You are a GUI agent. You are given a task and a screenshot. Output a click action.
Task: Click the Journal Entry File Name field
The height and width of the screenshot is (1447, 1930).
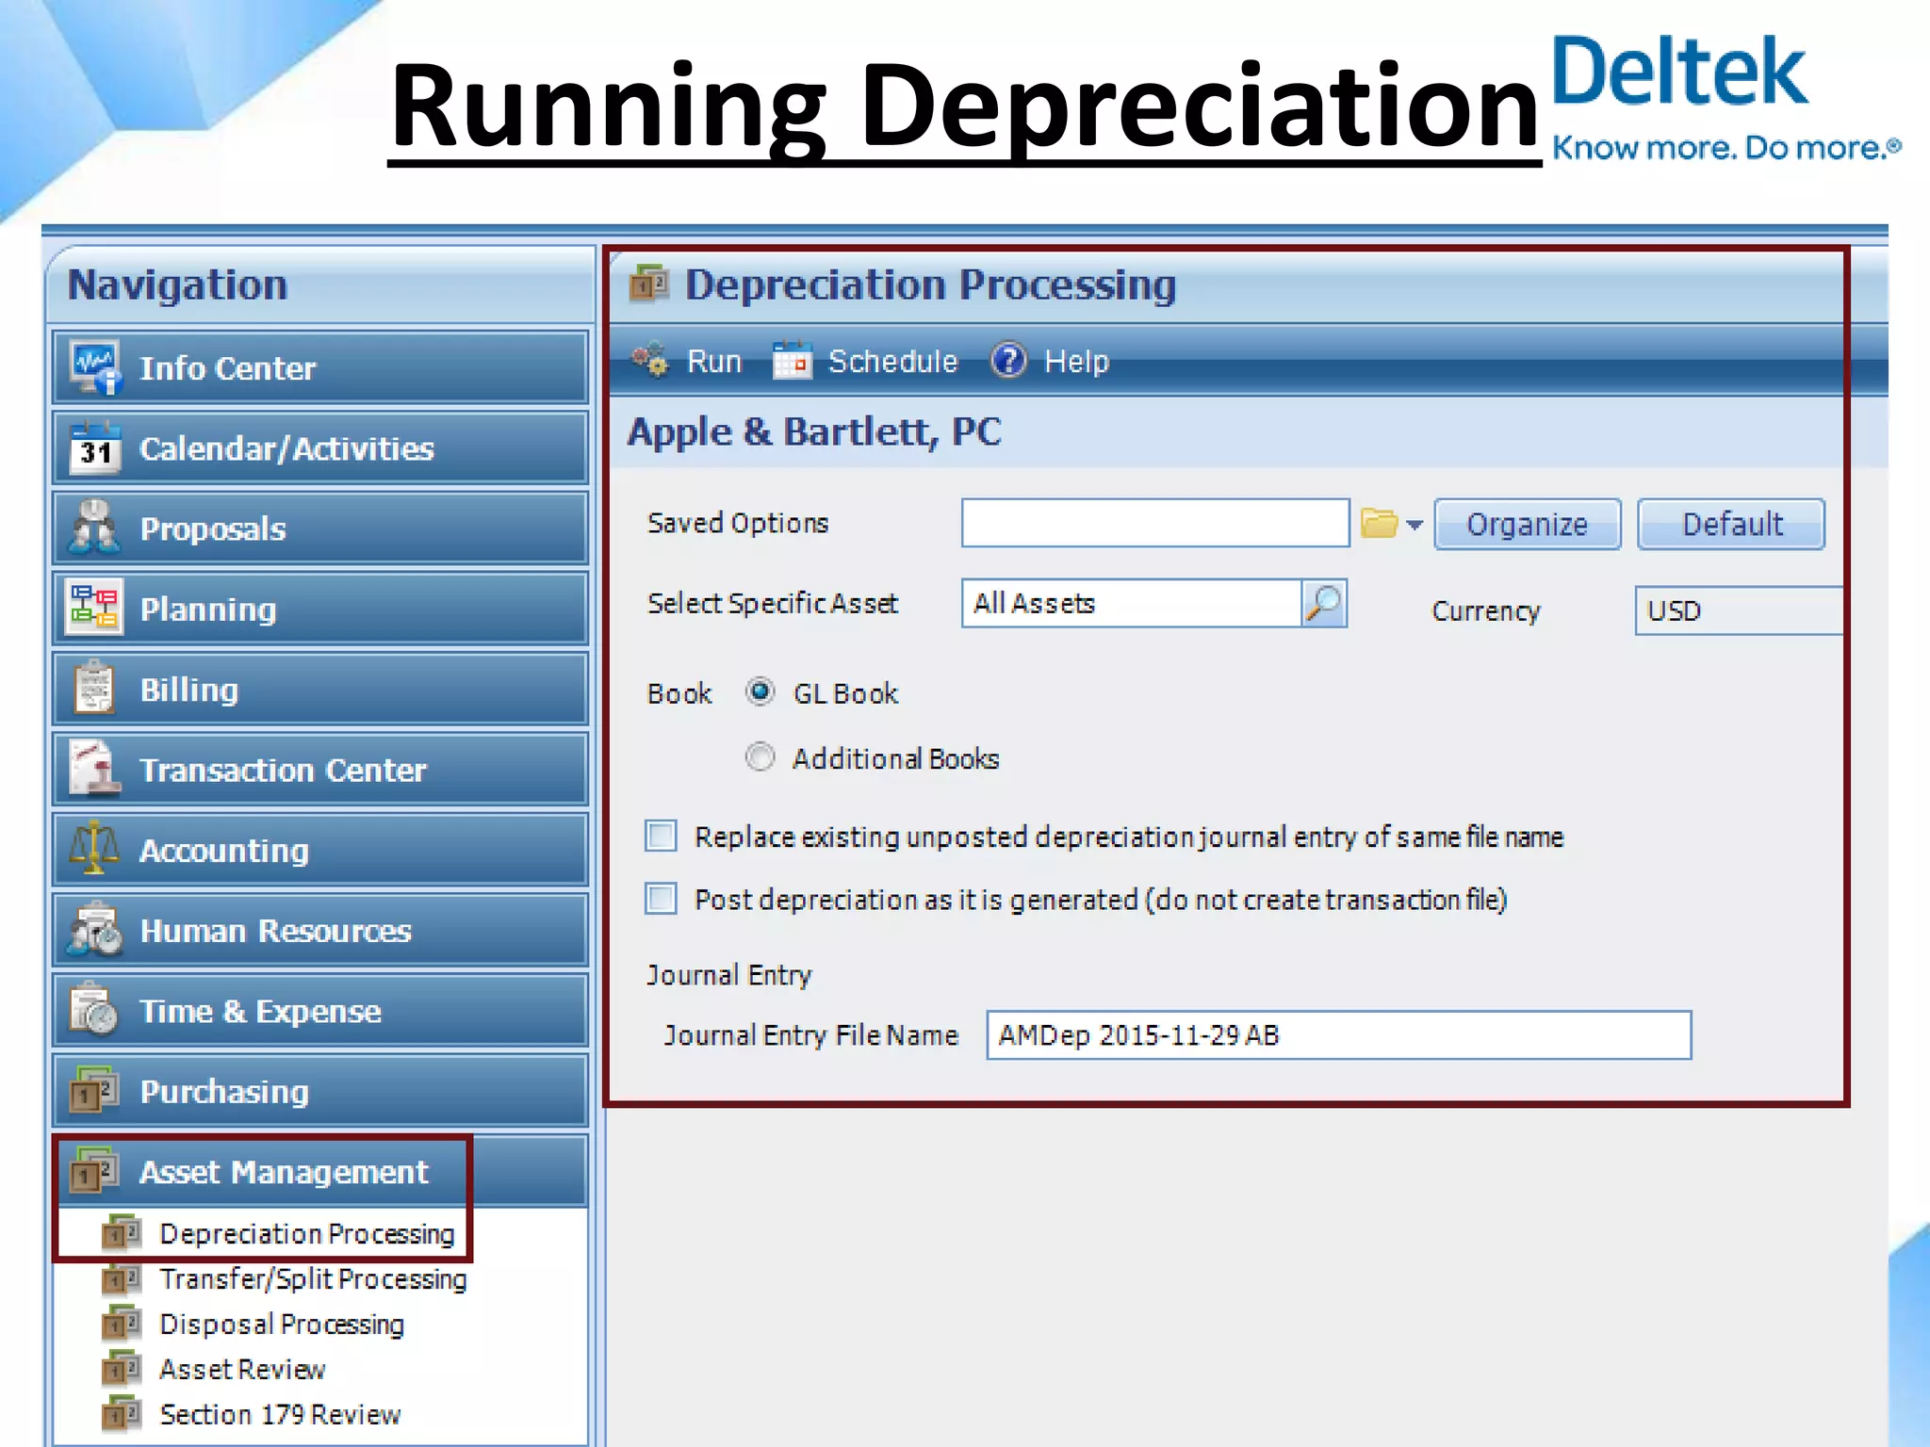pos(1339,1035)
